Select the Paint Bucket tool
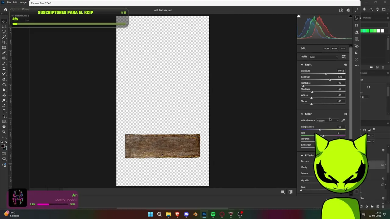Screen dimensions: 390x219 coord(4,84)
